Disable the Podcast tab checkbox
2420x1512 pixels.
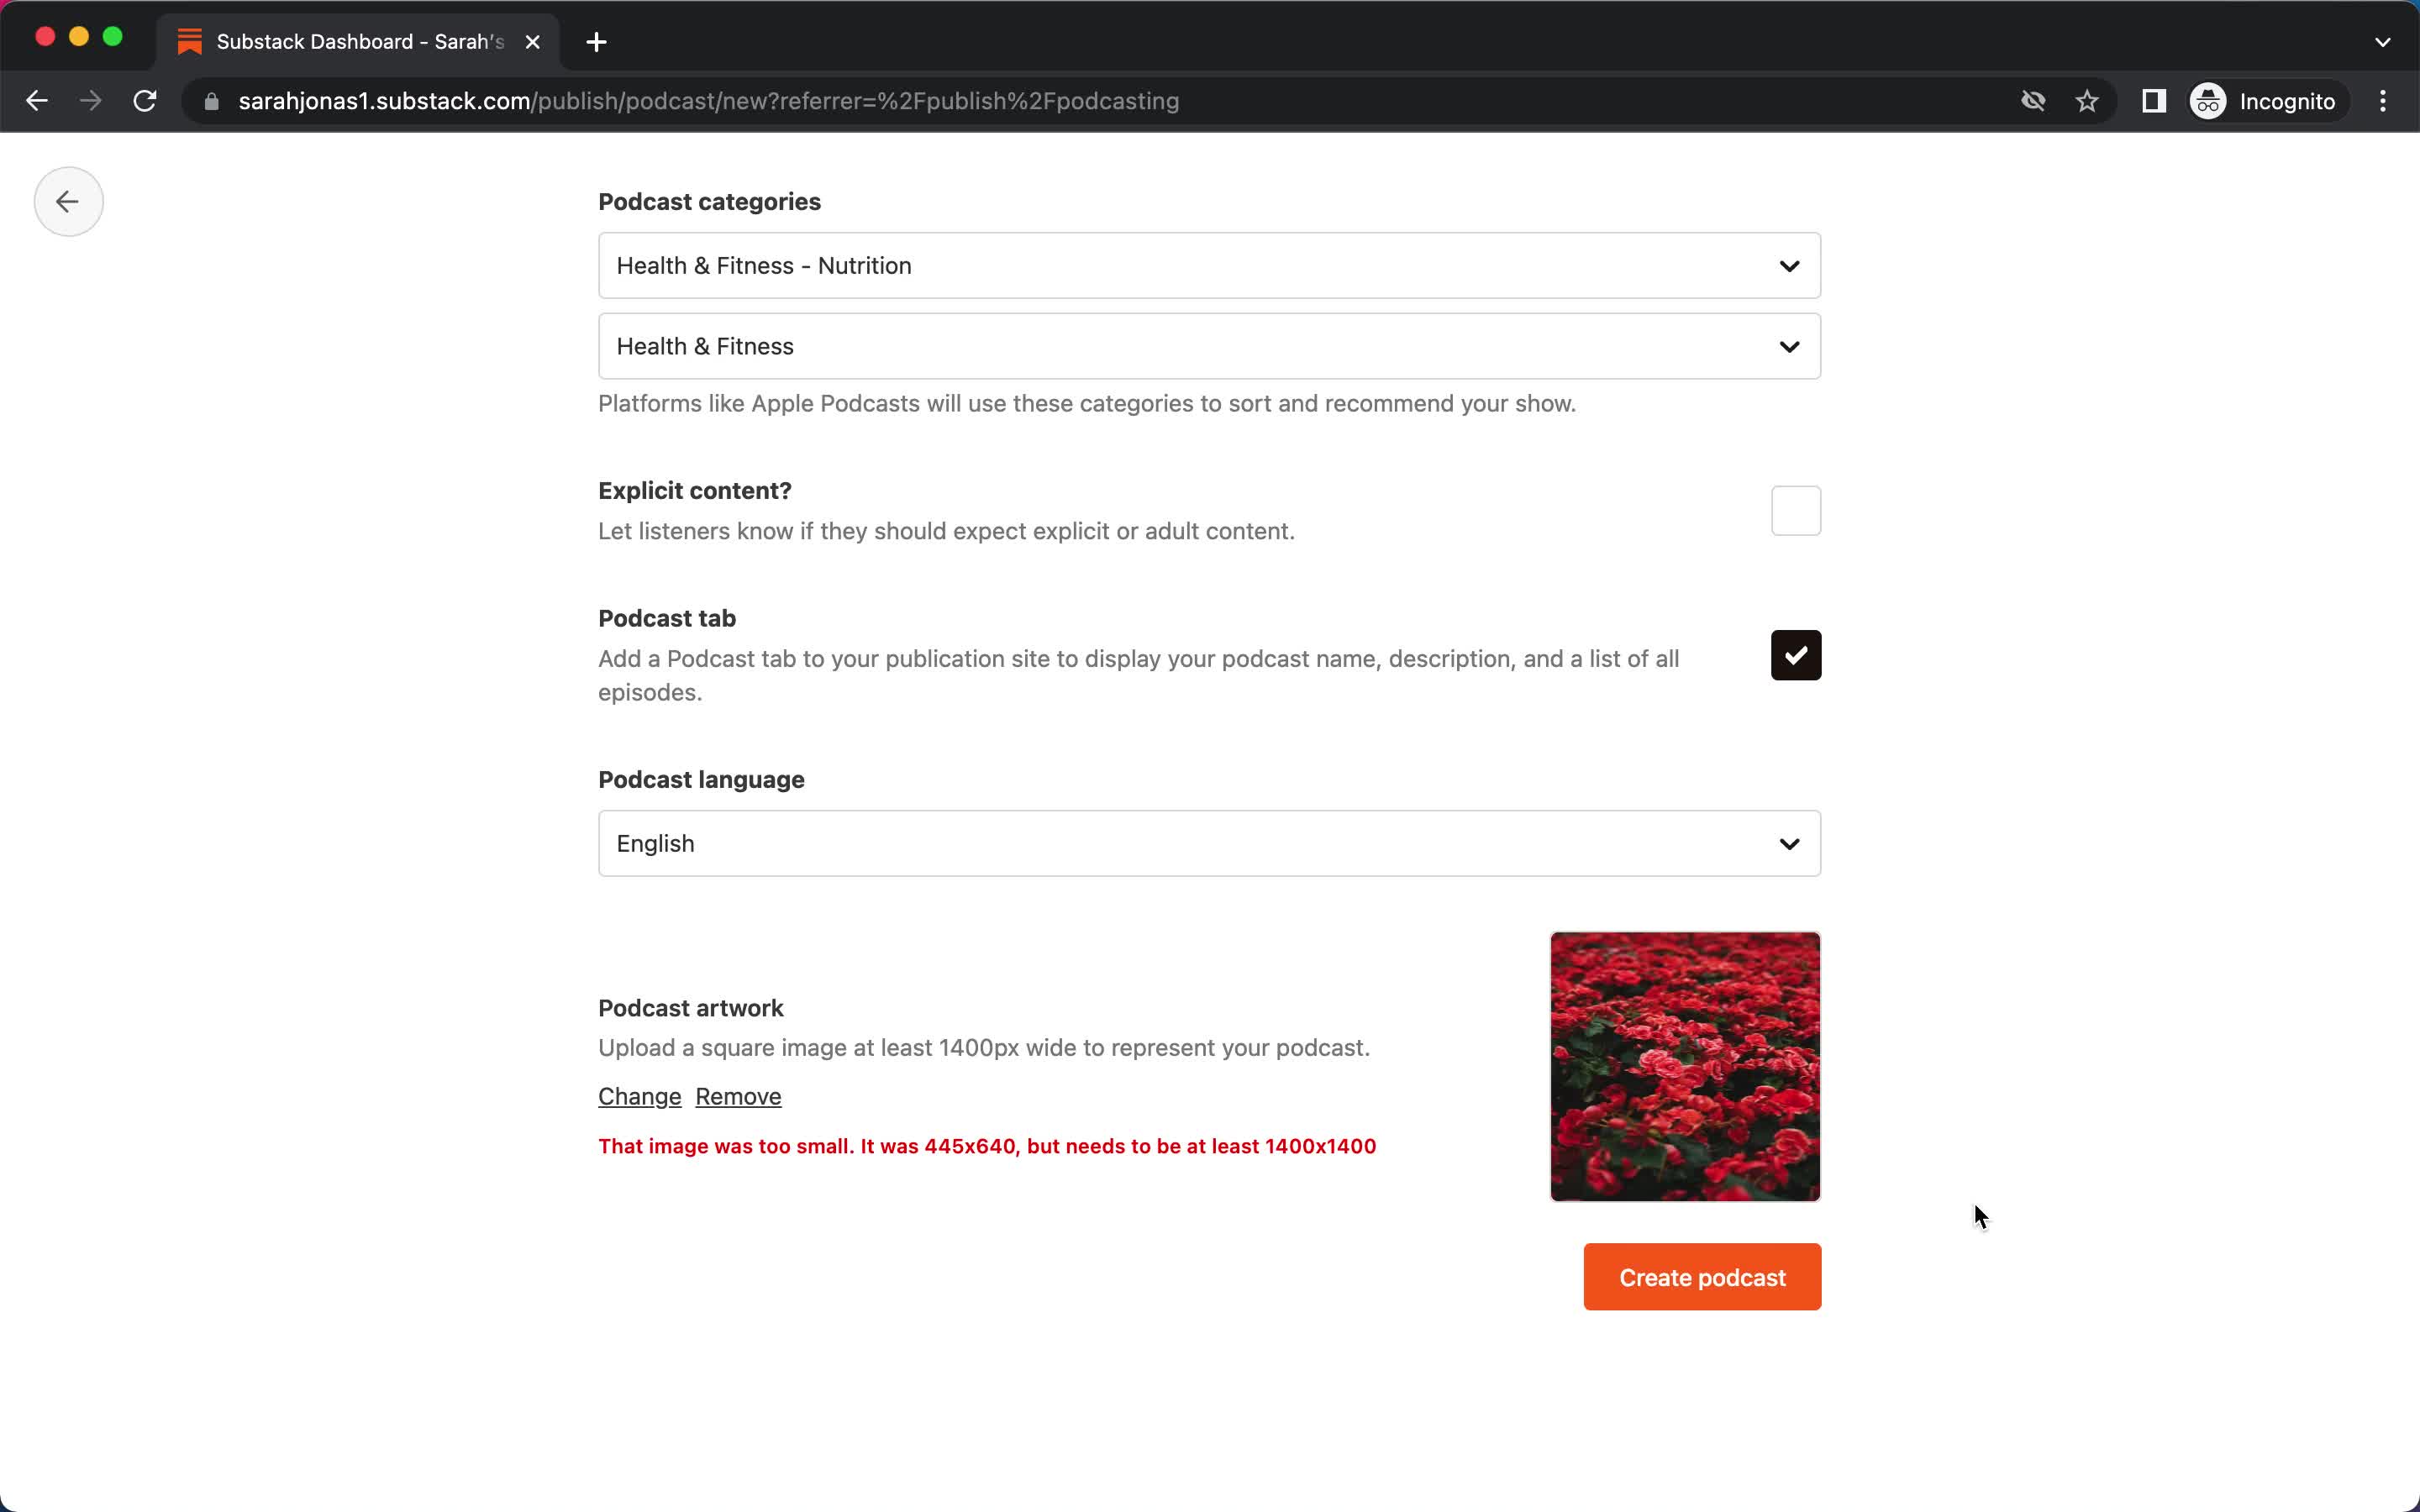(x=1795, y=654)
